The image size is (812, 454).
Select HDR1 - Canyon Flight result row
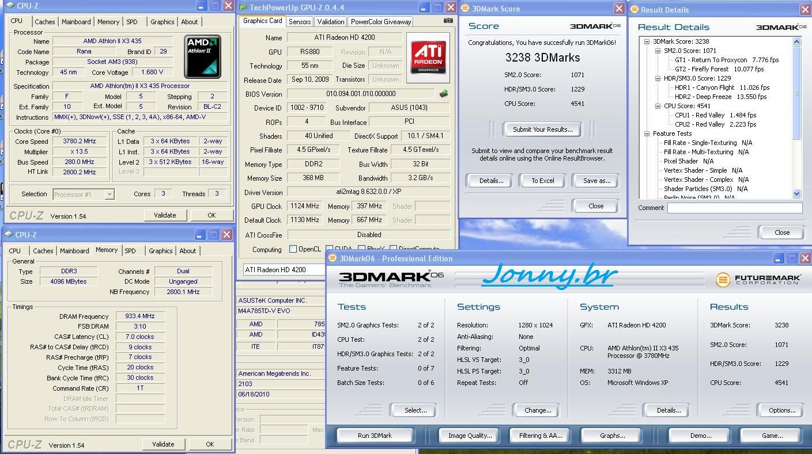(x=722, y=87)
